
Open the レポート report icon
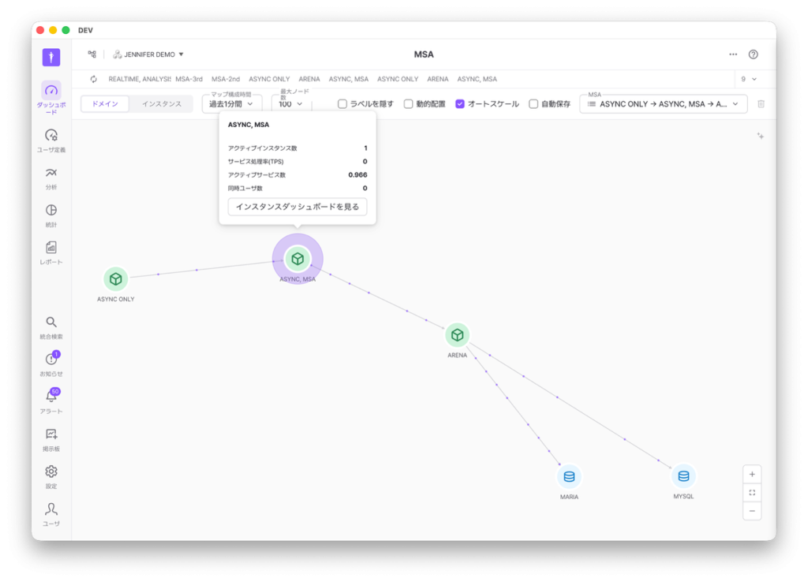tap(51, 248)
